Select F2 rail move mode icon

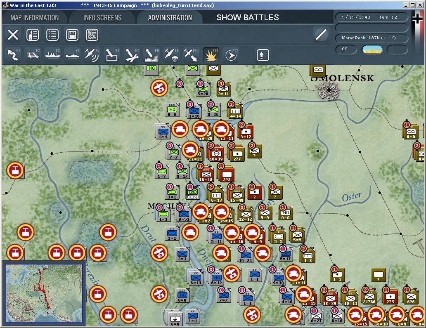33,55
